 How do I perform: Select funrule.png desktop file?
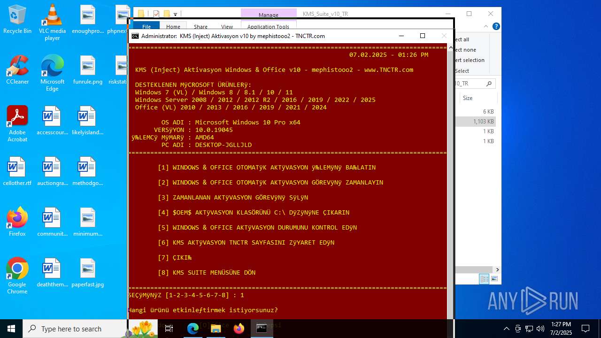point(88,70)
